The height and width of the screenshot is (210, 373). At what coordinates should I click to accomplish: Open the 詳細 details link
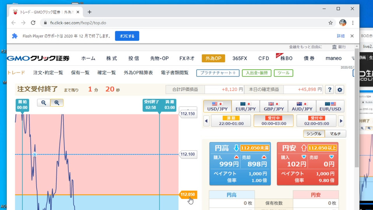341,36
